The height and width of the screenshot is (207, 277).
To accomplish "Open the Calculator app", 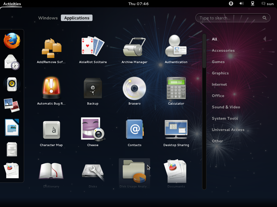I will (x=176, y=89).
